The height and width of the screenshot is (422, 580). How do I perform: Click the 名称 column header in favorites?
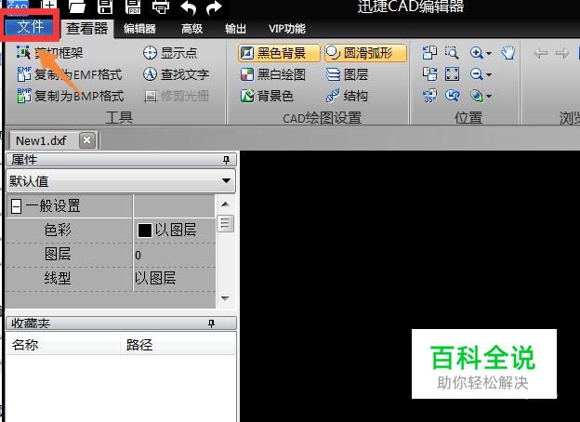tap(63, 344)
